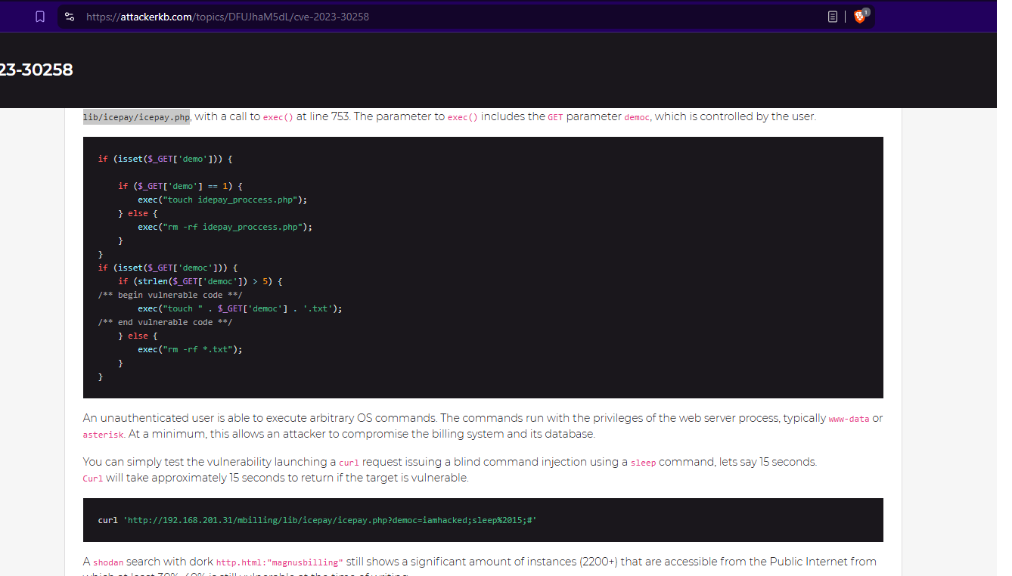This screenshot has width=1012, height=576.
Task: Click the strlen democ condition line
Action: (200, 281)
